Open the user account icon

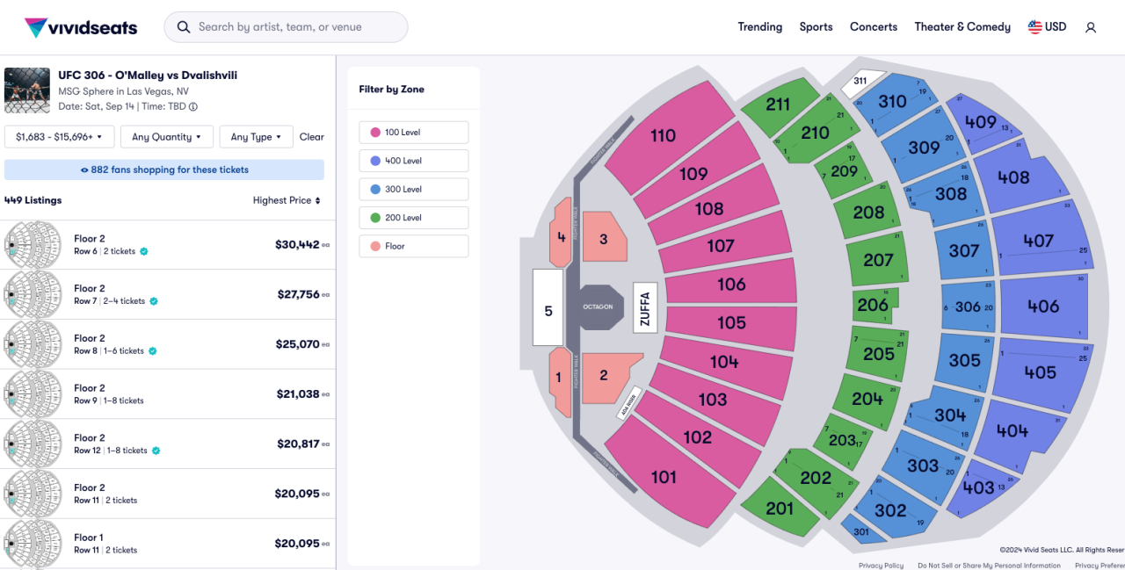point(1090,27)
